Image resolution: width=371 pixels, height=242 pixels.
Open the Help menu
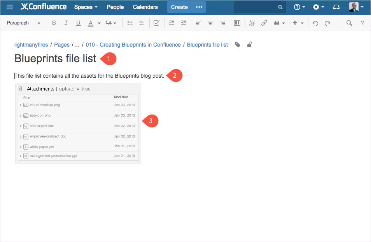(299, 7)
